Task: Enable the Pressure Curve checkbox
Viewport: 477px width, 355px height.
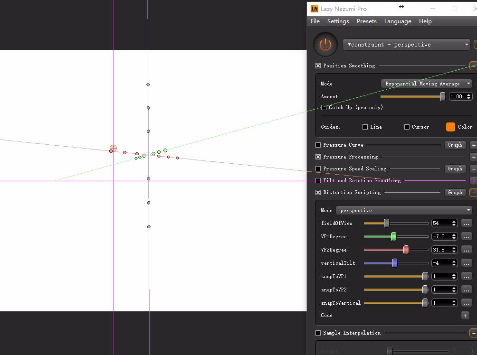Action: [x=318, y=145]
